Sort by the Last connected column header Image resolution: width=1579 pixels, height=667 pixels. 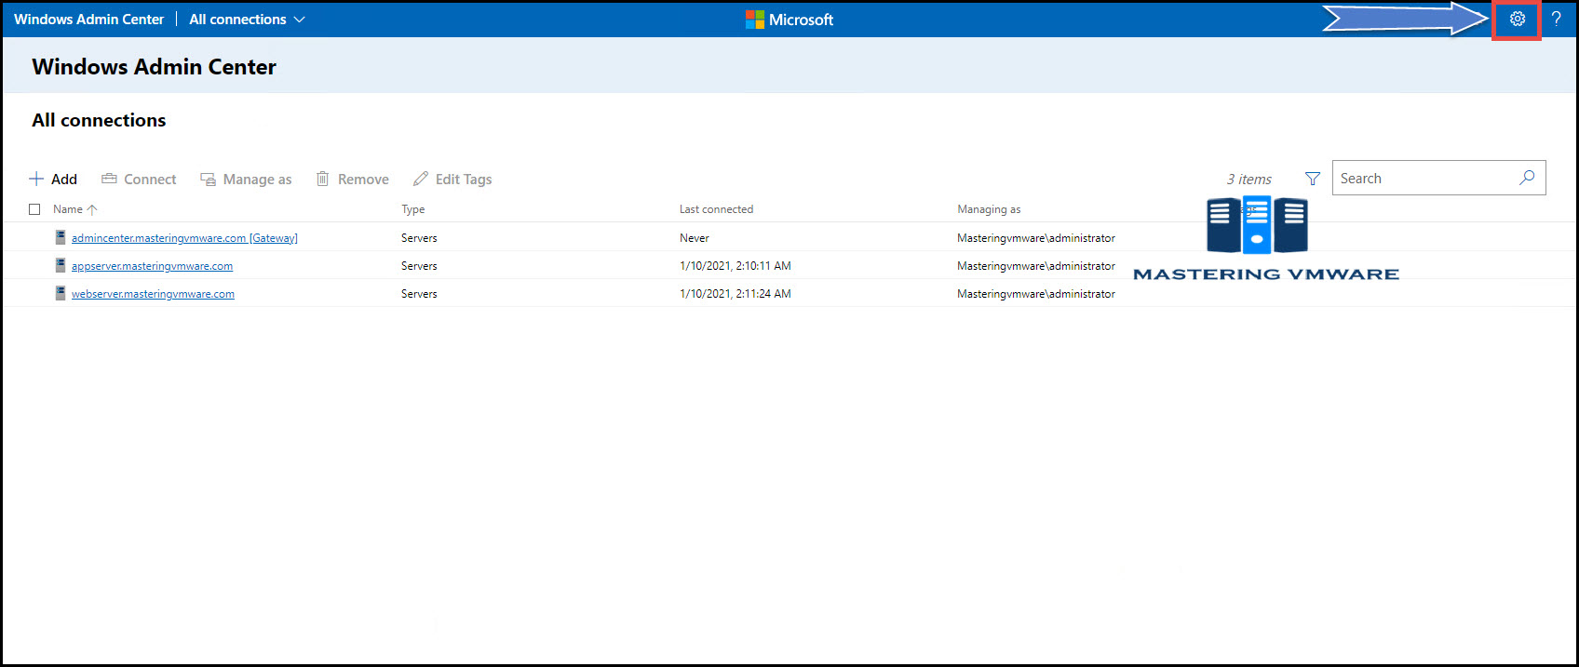(x=716, y=209)
